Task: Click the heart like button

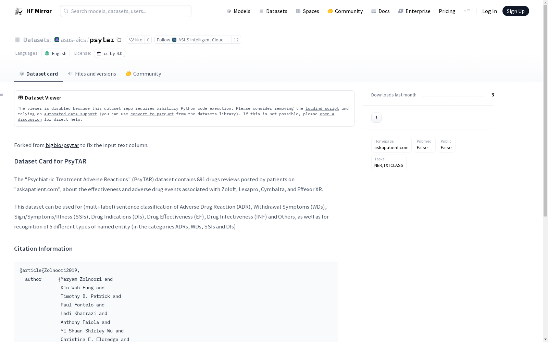Action: tap(136, 40)
